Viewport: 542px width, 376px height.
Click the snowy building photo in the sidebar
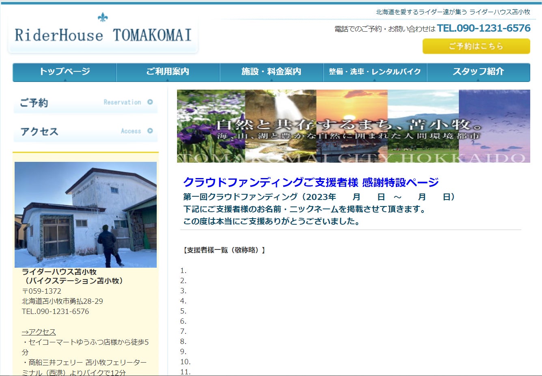click(86, 215)
